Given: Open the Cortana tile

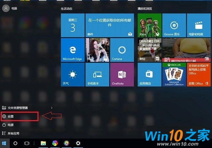Looking at the screenshot, I should (x=122, y=50).
